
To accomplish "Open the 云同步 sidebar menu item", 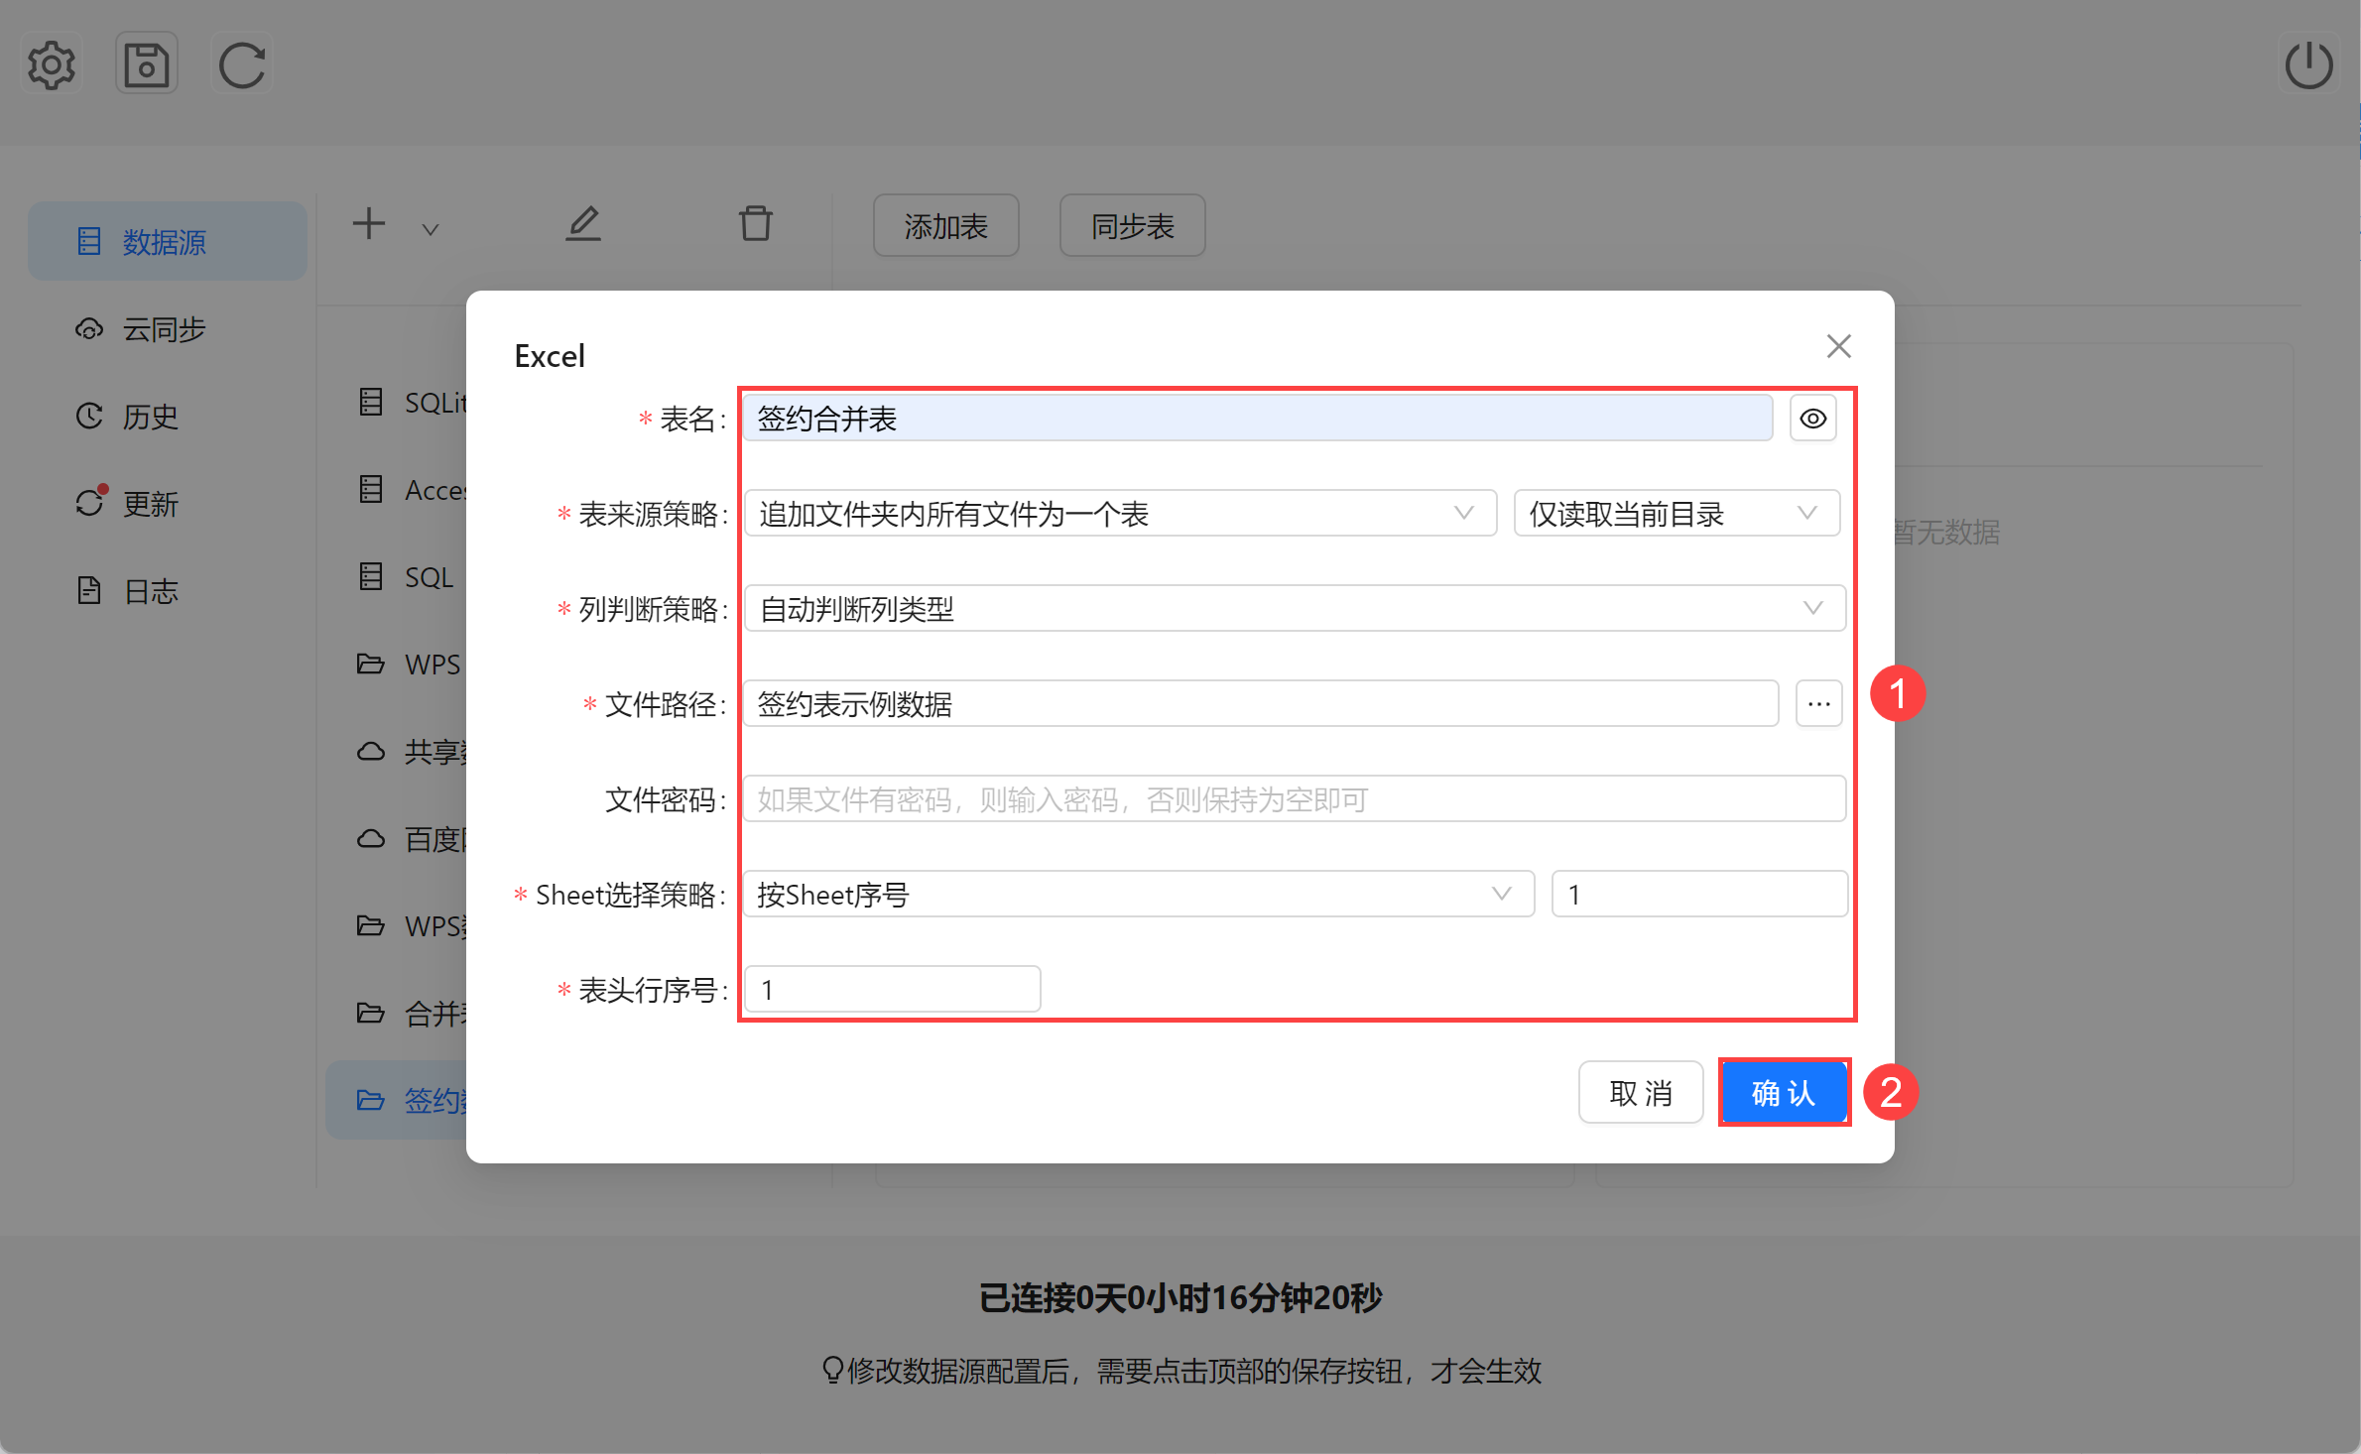I will (164, 329).
